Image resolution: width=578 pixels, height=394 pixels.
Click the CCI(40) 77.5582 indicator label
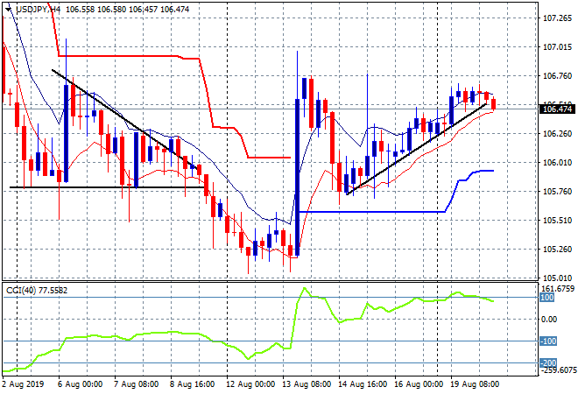click(x=37, y=291)
